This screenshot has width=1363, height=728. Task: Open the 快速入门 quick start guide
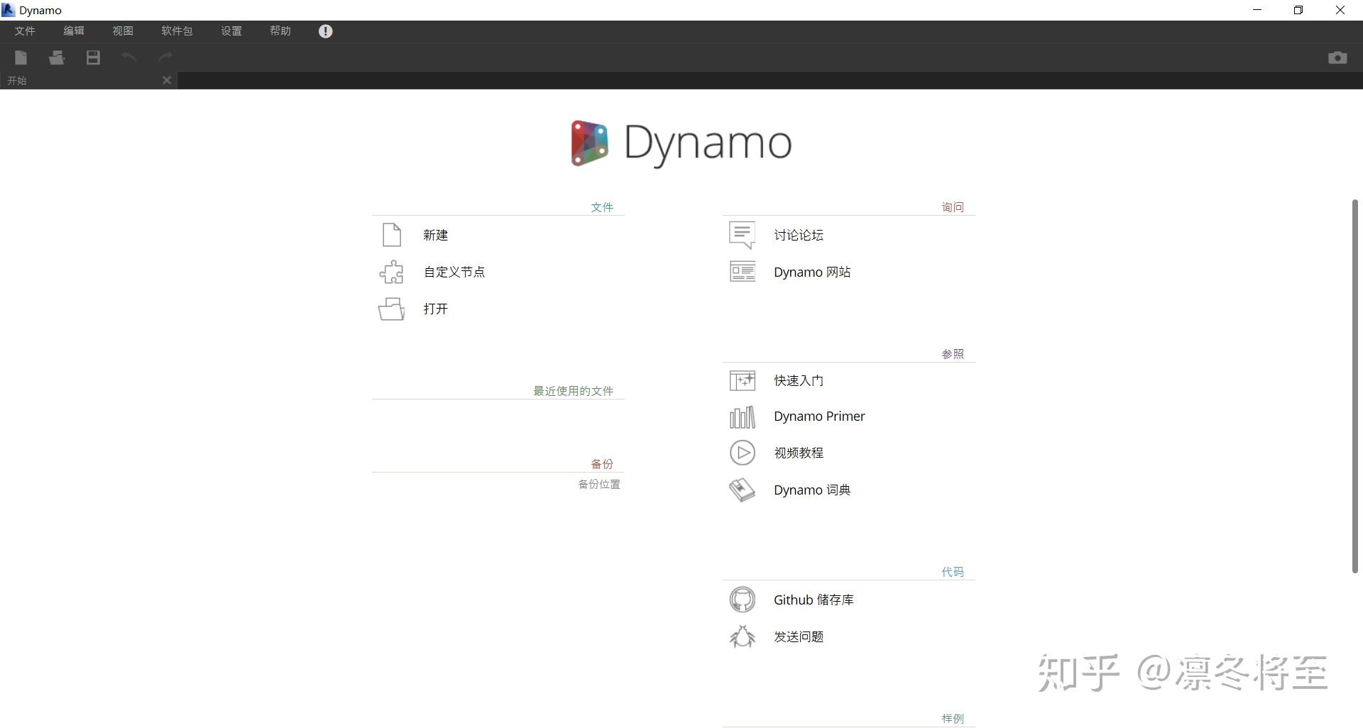tap(798, 380)
